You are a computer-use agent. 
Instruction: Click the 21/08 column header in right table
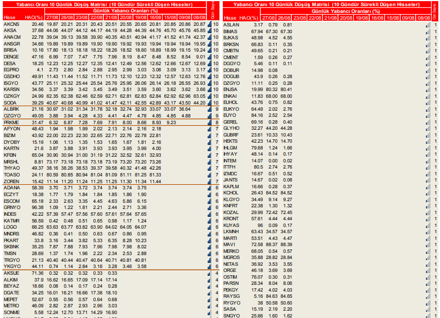point(330,18)
